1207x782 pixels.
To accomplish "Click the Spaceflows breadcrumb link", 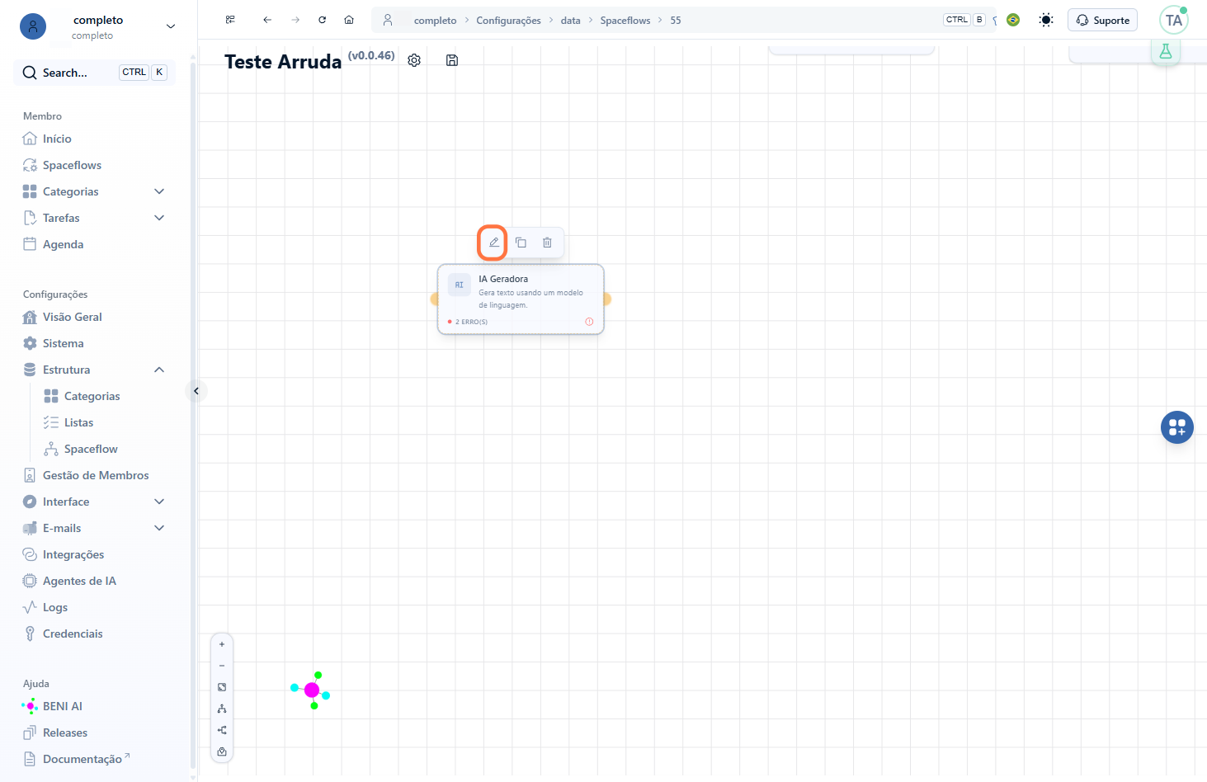I will (x=625, y=21).
